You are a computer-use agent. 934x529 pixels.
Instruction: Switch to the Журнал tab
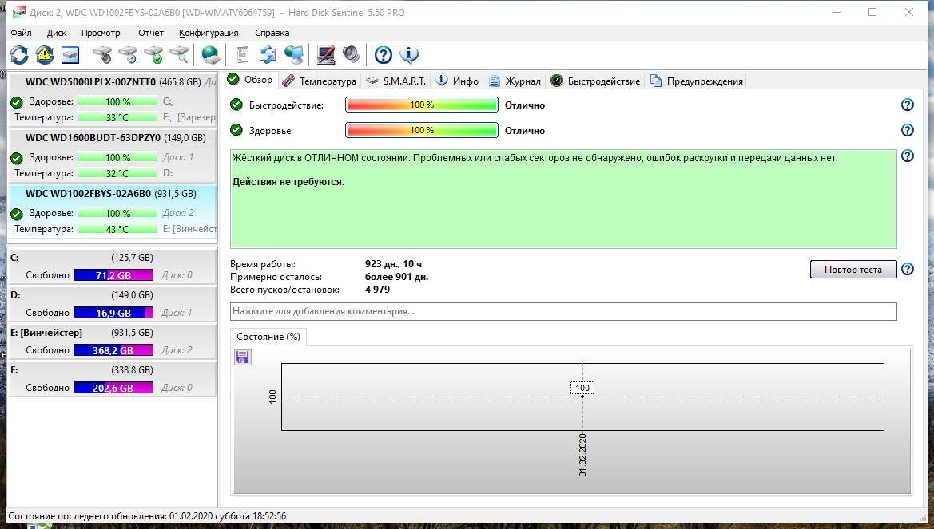point(515,81)
